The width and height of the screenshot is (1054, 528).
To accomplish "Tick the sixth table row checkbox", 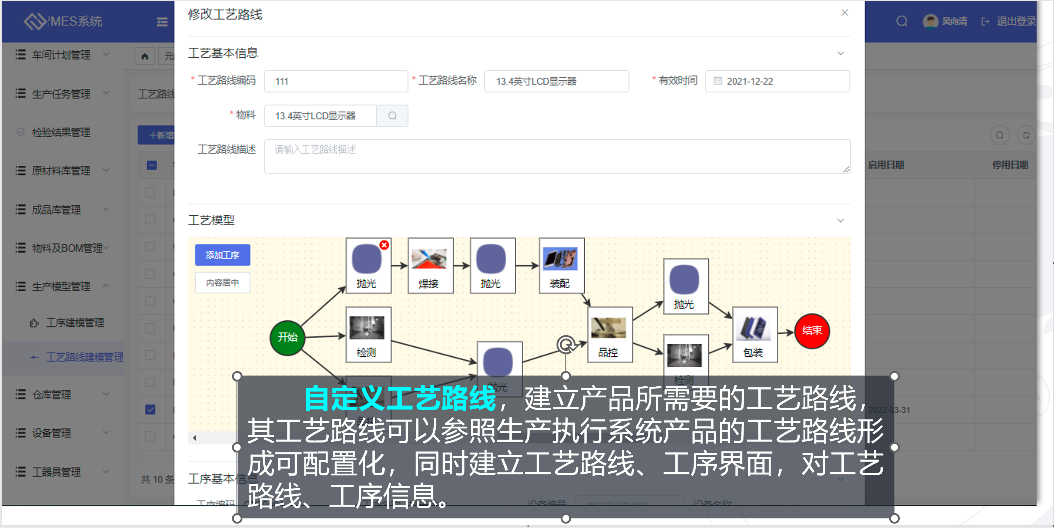I will tap(150, 328).
